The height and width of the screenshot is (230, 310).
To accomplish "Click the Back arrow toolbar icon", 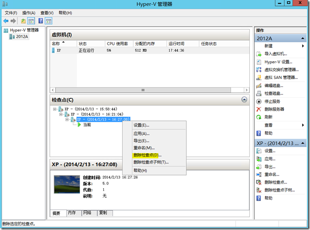I will (x=6, y=21).
